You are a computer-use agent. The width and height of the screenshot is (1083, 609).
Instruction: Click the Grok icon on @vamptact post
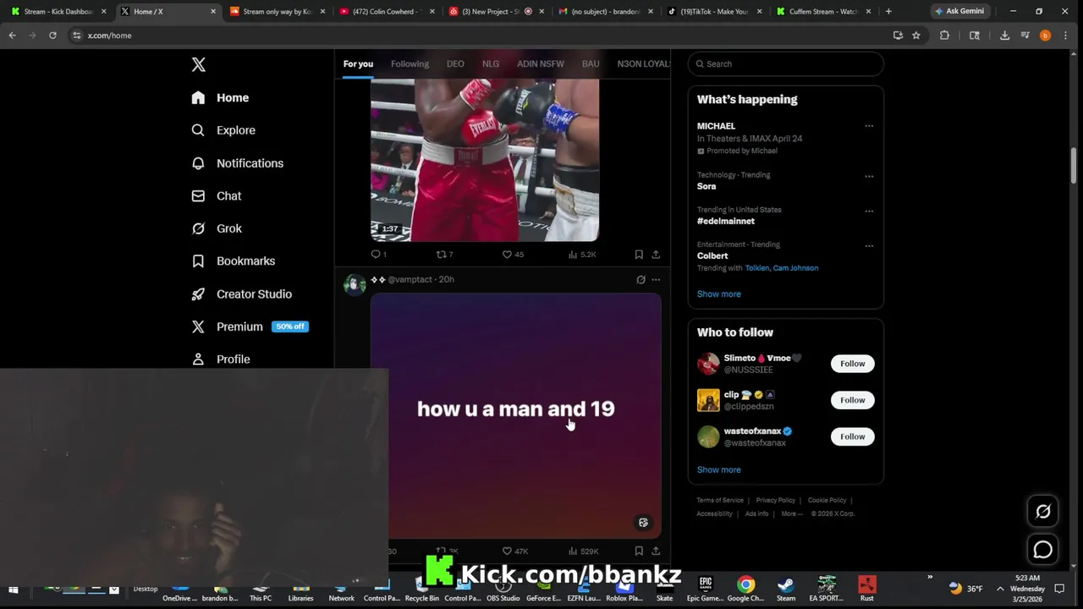tap(640, 279)
